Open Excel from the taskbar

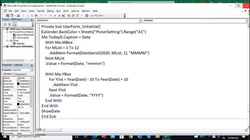[166, 136]
